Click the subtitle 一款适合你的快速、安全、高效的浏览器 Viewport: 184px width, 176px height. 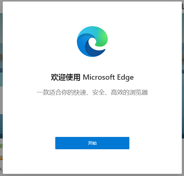click(x=92, y=92)
